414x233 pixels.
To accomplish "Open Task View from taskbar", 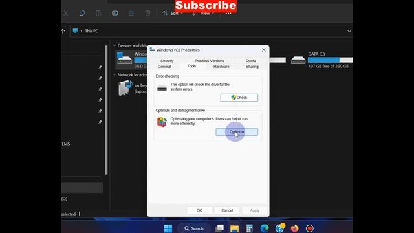I will 219,228.
